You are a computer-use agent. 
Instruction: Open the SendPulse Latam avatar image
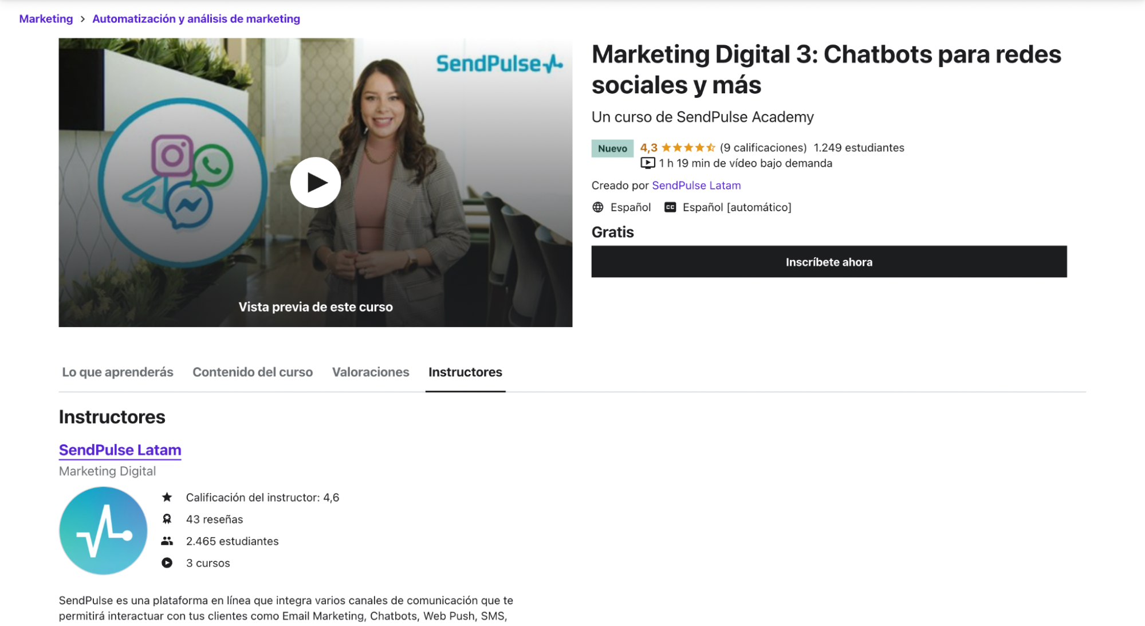[x=103, y=530]
